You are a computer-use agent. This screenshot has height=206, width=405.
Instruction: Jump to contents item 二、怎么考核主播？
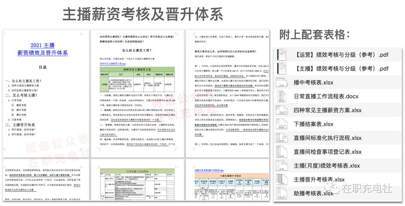click(23, 95)
